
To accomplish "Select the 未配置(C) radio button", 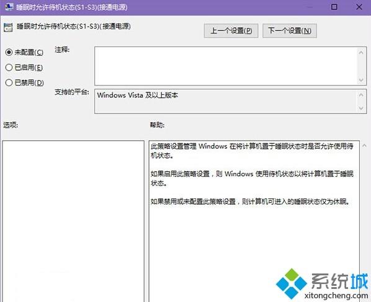I will pyautogui.click(x=9, y=52).
